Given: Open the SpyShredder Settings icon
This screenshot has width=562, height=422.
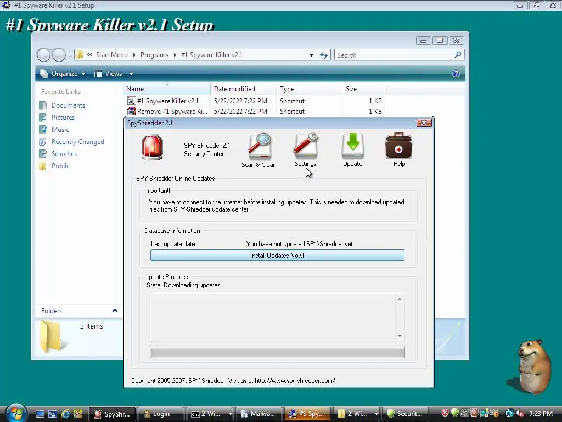Looking at the screenshot, I should click(305, 150).
